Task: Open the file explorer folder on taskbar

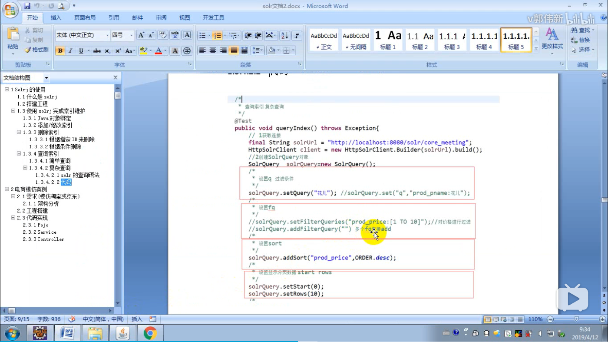Action: [95, 334]
